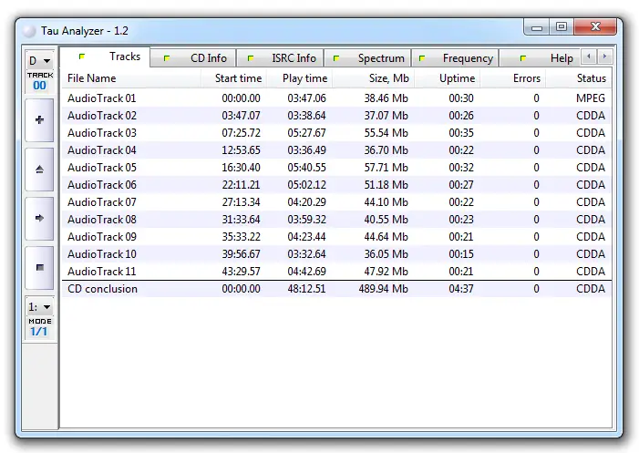The image size is (639, 453).
Task: Select the AudioTrack 01 row
Action: tap(336, 98)
